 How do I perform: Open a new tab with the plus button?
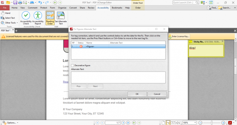pyautogui.click(x=16, y=31)
